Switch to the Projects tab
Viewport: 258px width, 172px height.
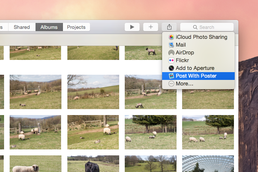click(x=76, y=27)
